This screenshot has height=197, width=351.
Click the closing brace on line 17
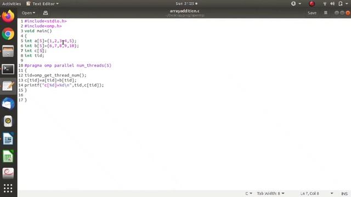click(26, 100)
